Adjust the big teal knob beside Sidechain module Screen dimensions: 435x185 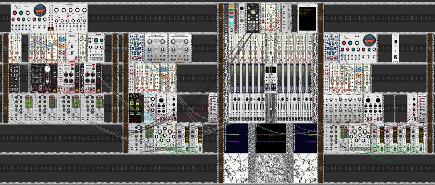96,40
